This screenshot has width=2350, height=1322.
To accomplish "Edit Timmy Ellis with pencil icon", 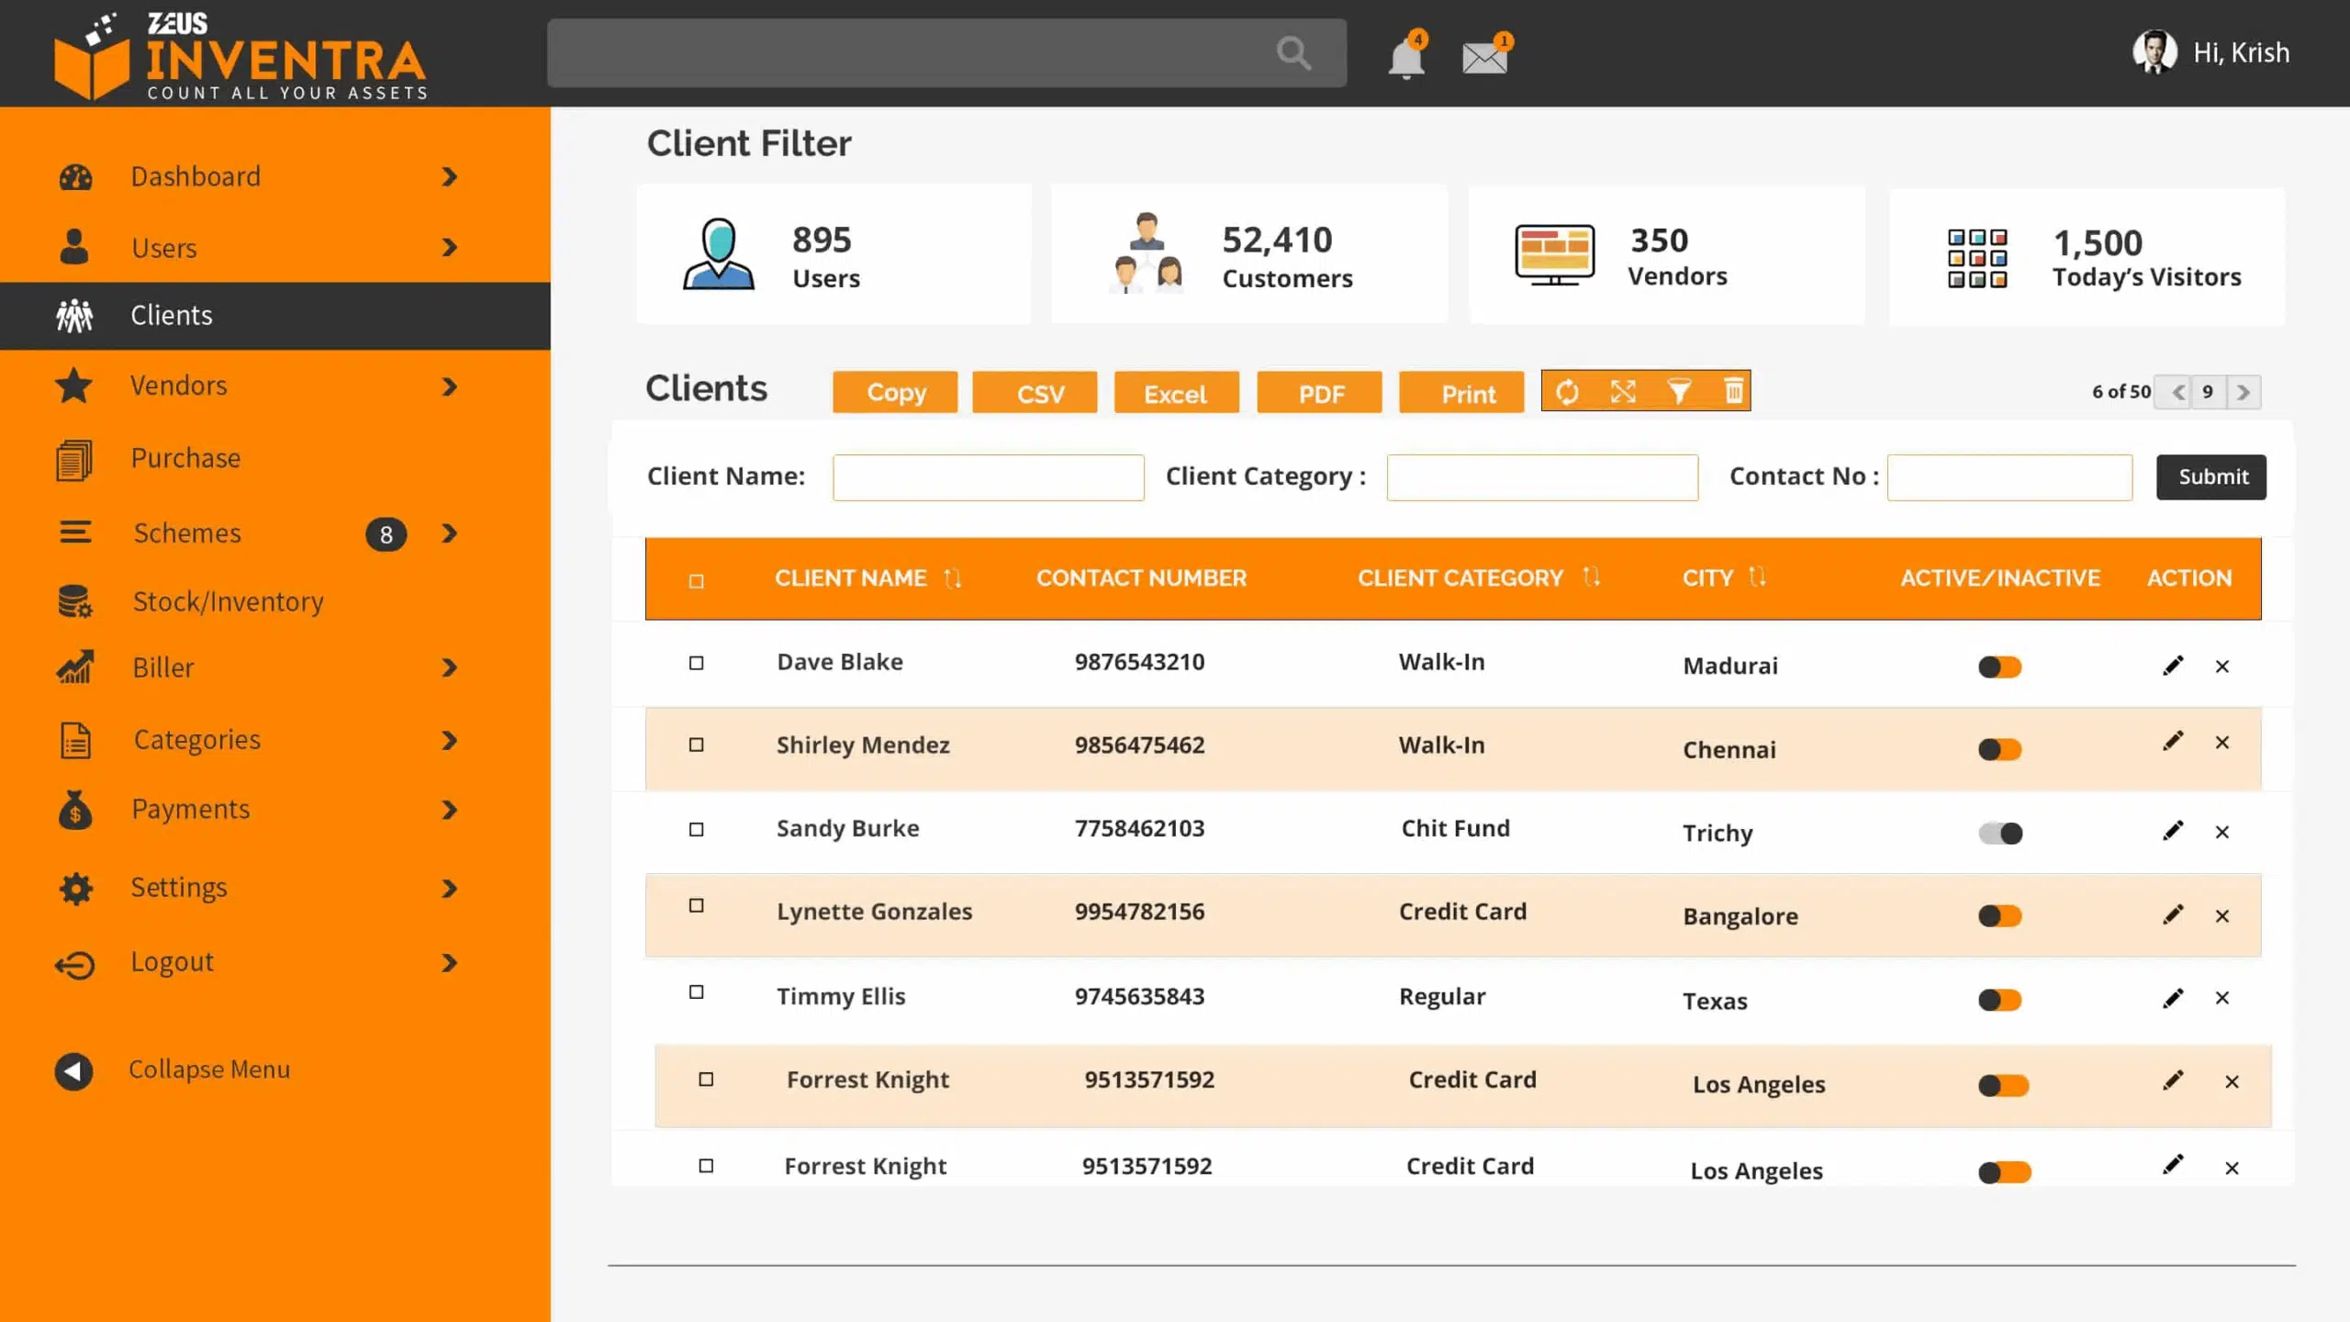I will pyautogui.click(x=2173, y=998).
